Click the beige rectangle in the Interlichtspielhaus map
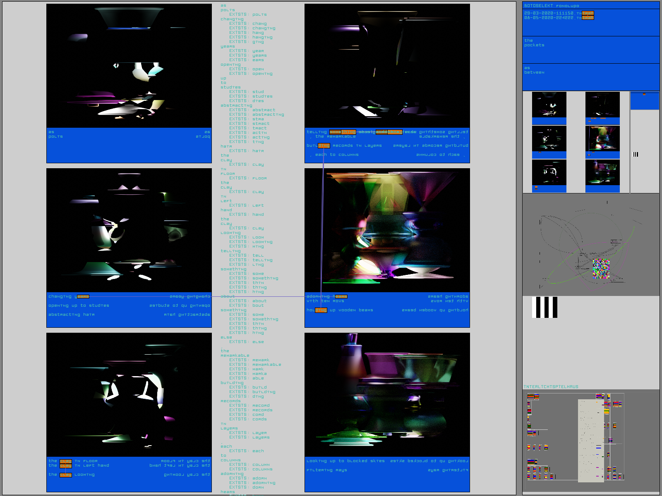 tap(590, 440)
